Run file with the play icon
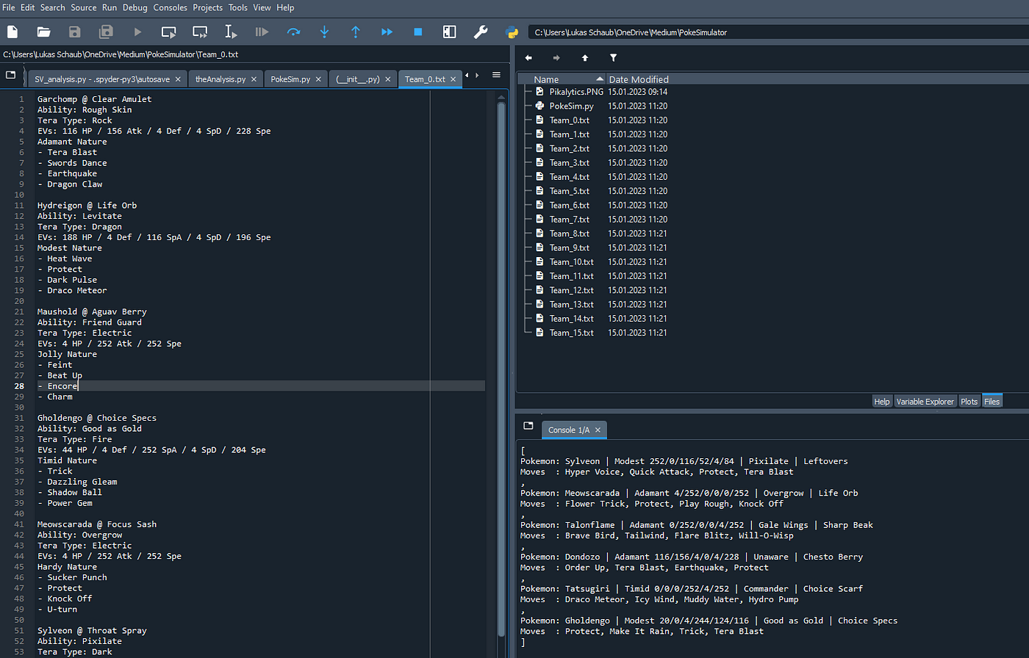This screenshot has height=658, width=1029. click(137, 32)
